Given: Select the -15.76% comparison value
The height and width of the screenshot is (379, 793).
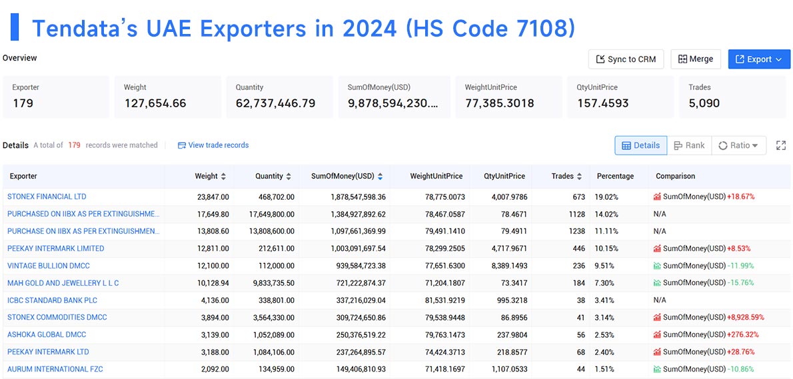Looking at the screenshot, I should (741, 283).
